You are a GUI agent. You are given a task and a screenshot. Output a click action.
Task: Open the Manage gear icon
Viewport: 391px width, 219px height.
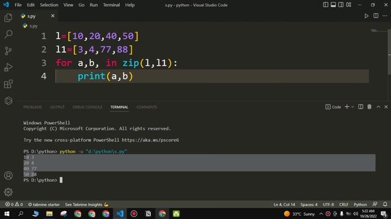pos(8,192)
